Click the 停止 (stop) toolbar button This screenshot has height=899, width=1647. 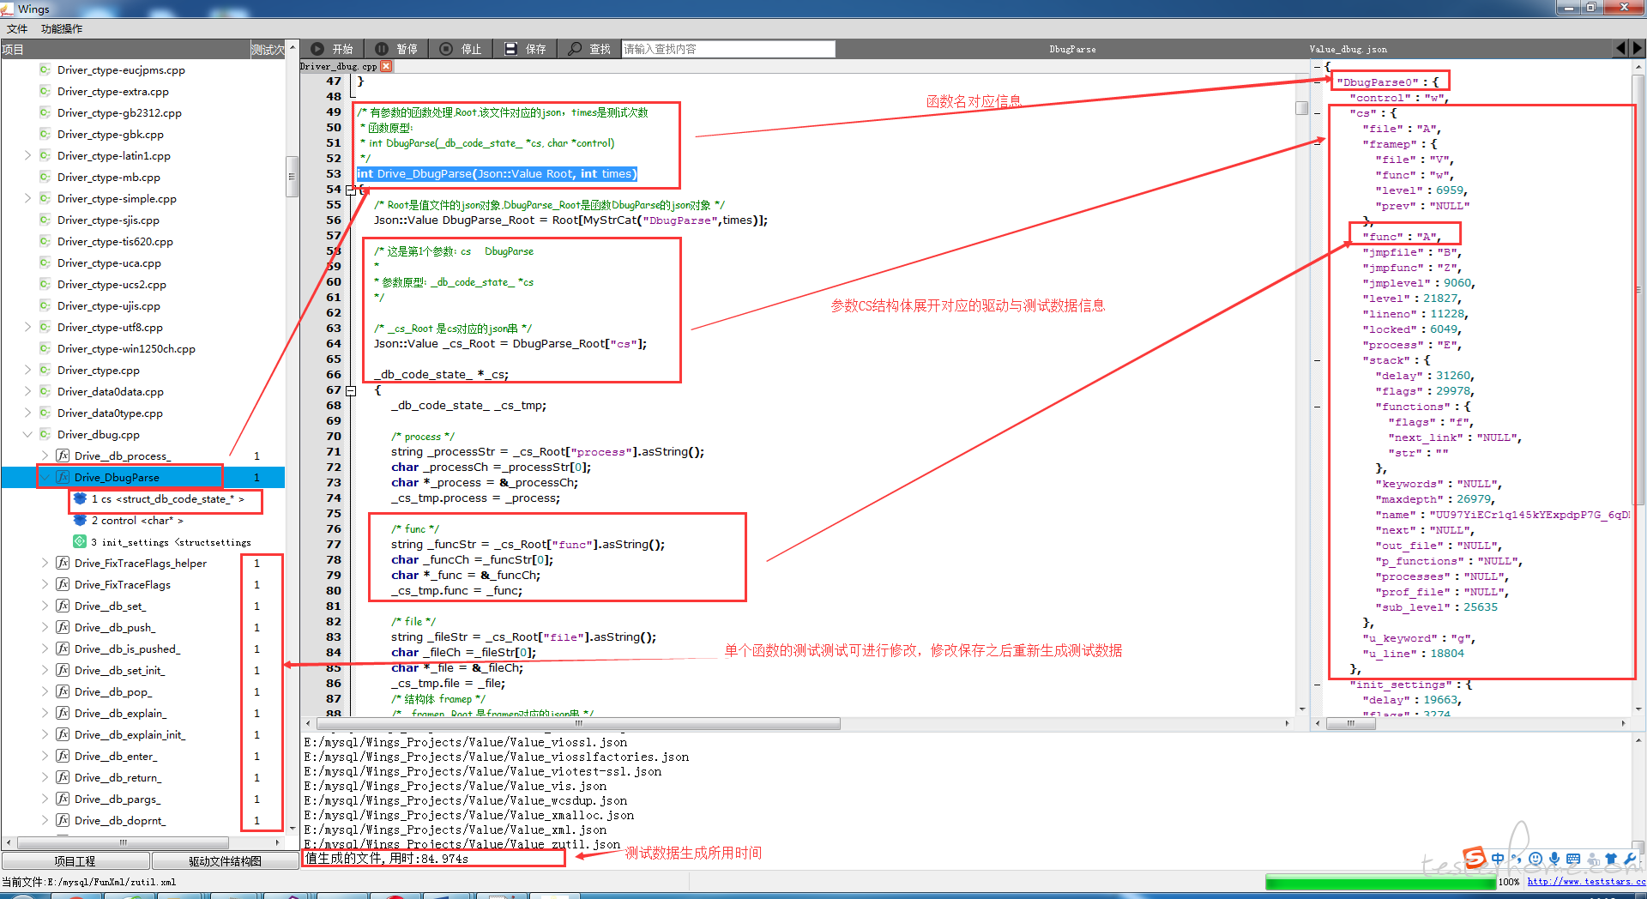click(461, 49)
